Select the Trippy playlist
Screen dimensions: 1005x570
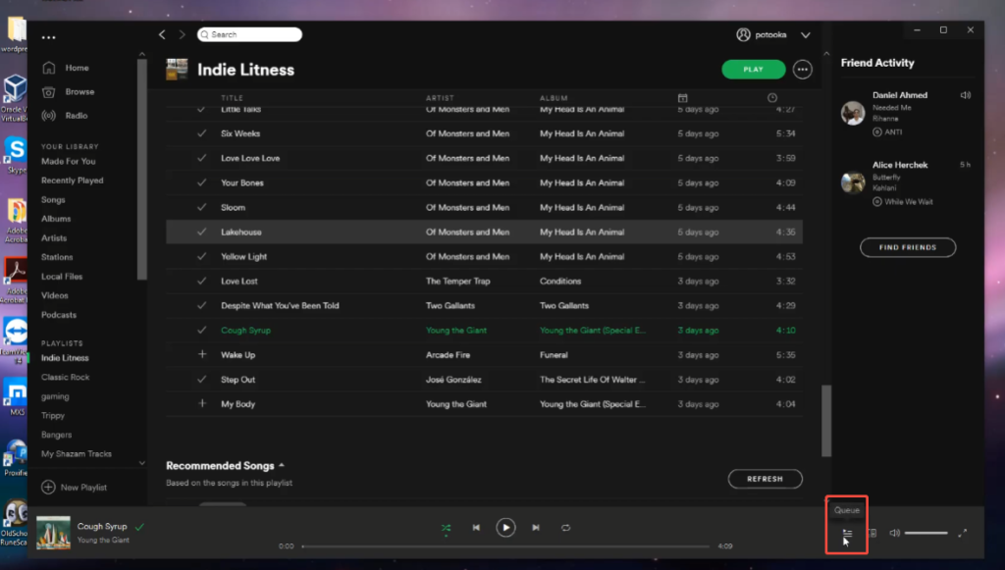click(53, 416)
